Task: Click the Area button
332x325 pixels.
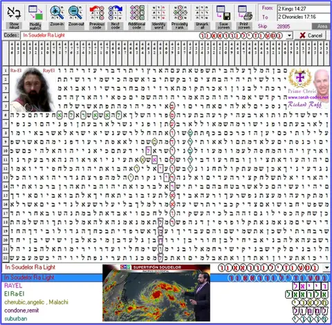Action: tap(322, 26)
